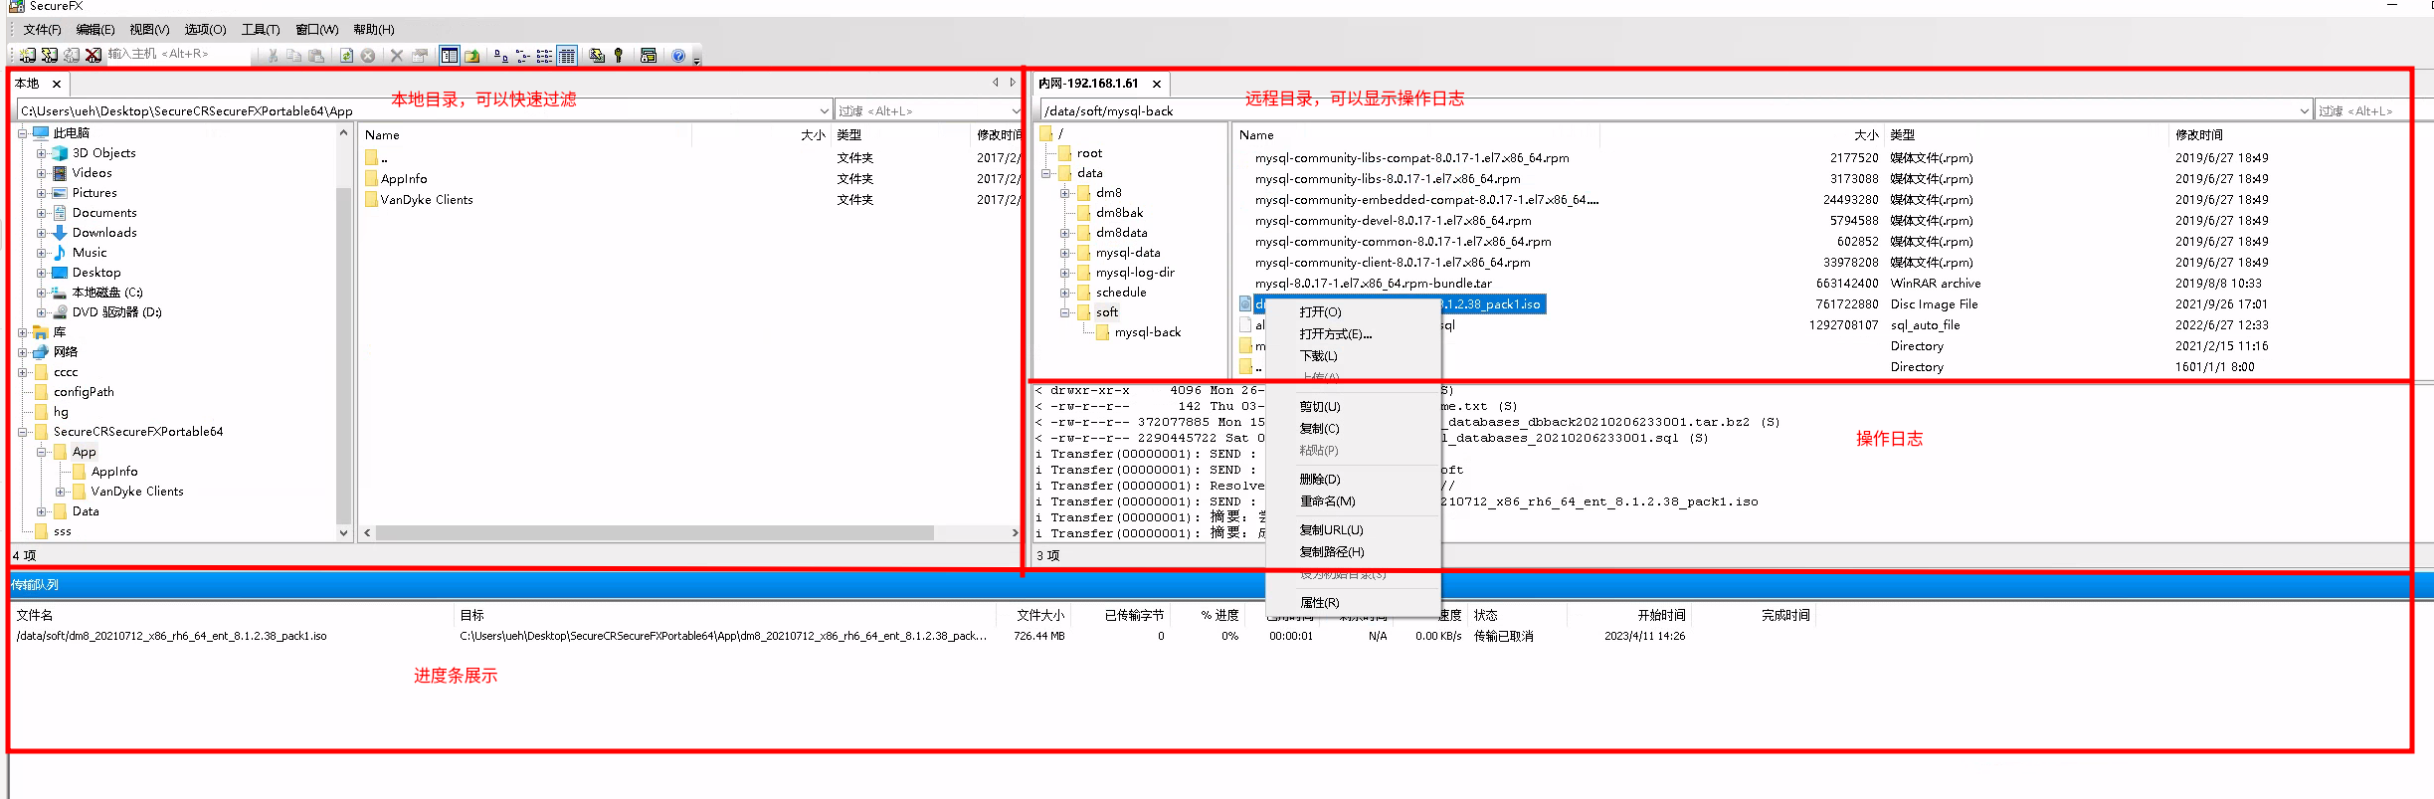This screenshot has width=2434, height=799.
Task: Choose 删除(D) in the context menu
Action: [1353, 480]
